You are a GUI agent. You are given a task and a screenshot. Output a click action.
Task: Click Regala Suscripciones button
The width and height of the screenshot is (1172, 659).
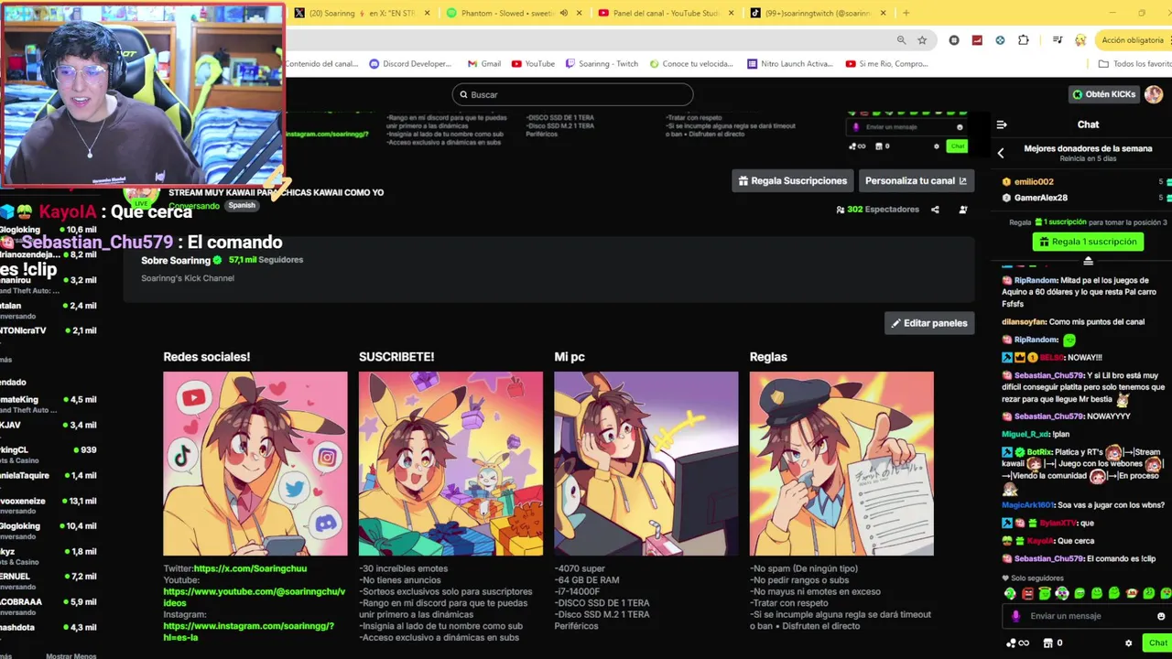click(792, 180)
